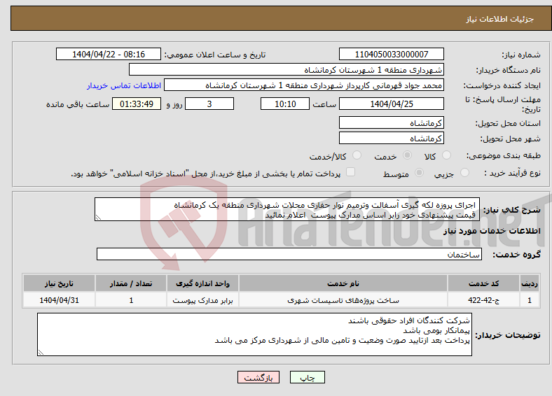Click the buyer notes box resize handle
The height and width of the screenshot is (396, 552).
41,353
